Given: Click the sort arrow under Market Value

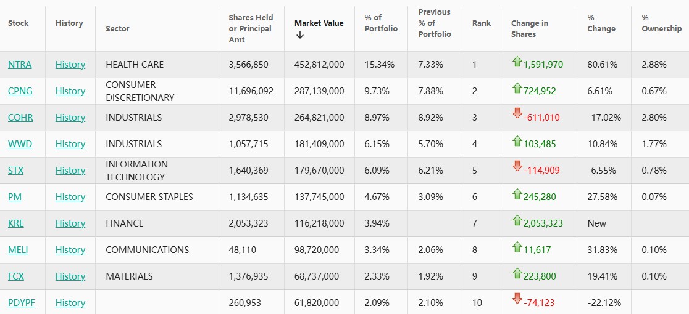Looking at the screenshot, I should (x=300, y=35).
